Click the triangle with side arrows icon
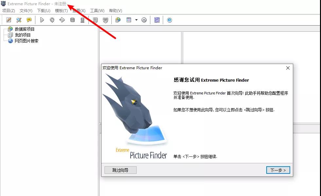321x196 pixels. pyautogui.click(x=62, y=20)
